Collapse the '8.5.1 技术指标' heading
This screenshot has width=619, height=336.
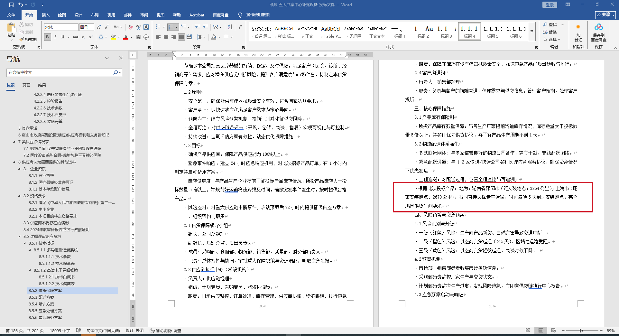click(25, 243)
